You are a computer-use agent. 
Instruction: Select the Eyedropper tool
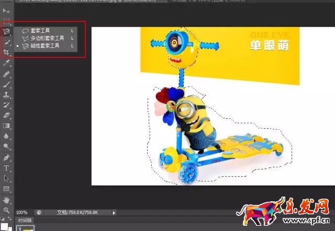[x=7, y=63]
